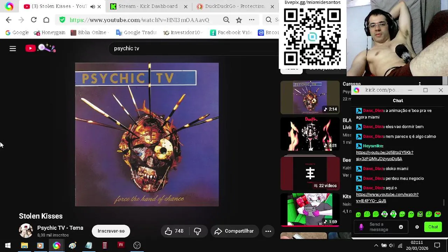This screenshot has height=252, width=448.
Task: Click the search icon next to address bar
Action: (269, 20)
